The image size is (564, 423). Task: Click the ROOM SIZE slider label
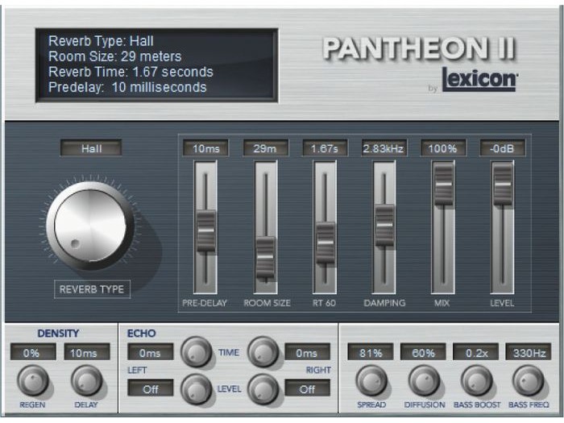(x=267, y=303)
